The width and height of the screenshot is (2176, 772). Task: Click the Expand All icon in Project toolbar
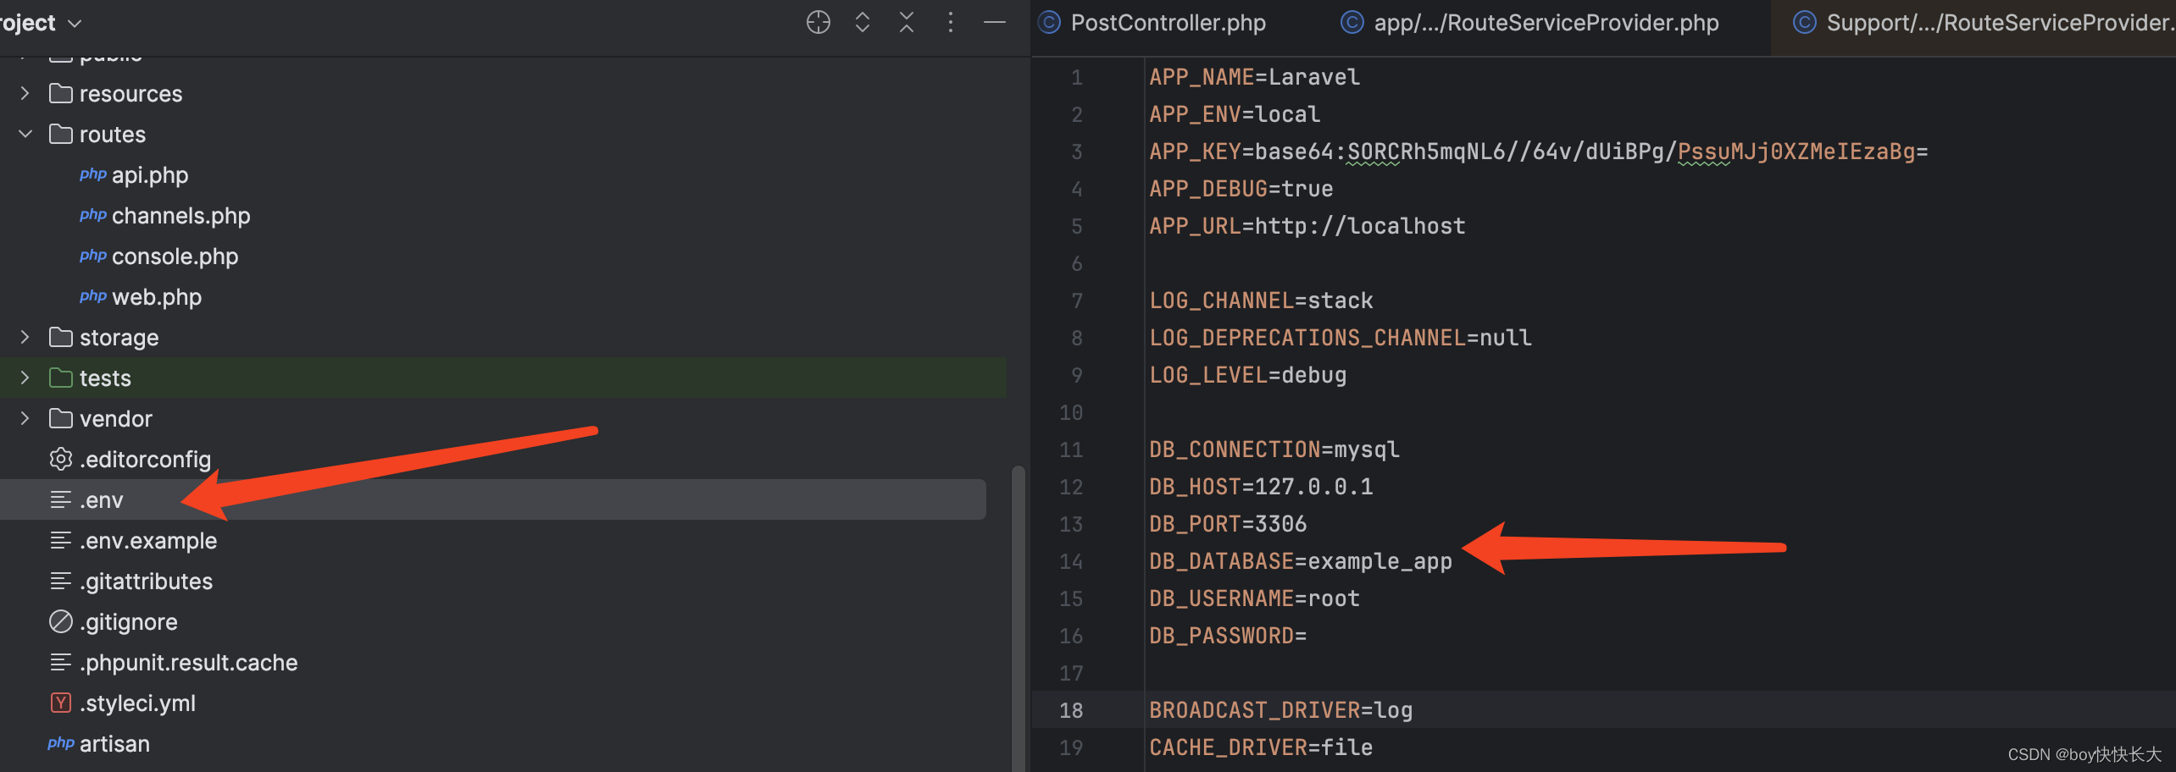tap(863, 23)
